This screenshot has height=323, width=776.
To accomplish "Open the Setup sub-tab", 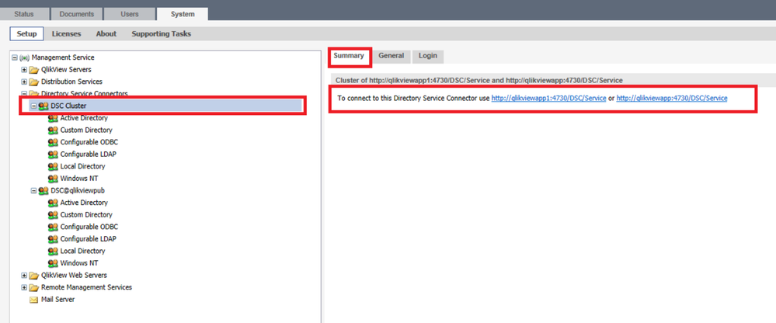I will [26, 33].
